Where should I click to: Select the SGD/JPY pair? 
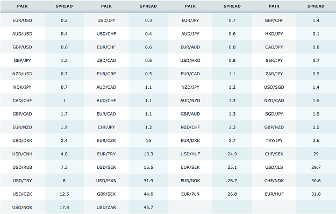point(274,114)
